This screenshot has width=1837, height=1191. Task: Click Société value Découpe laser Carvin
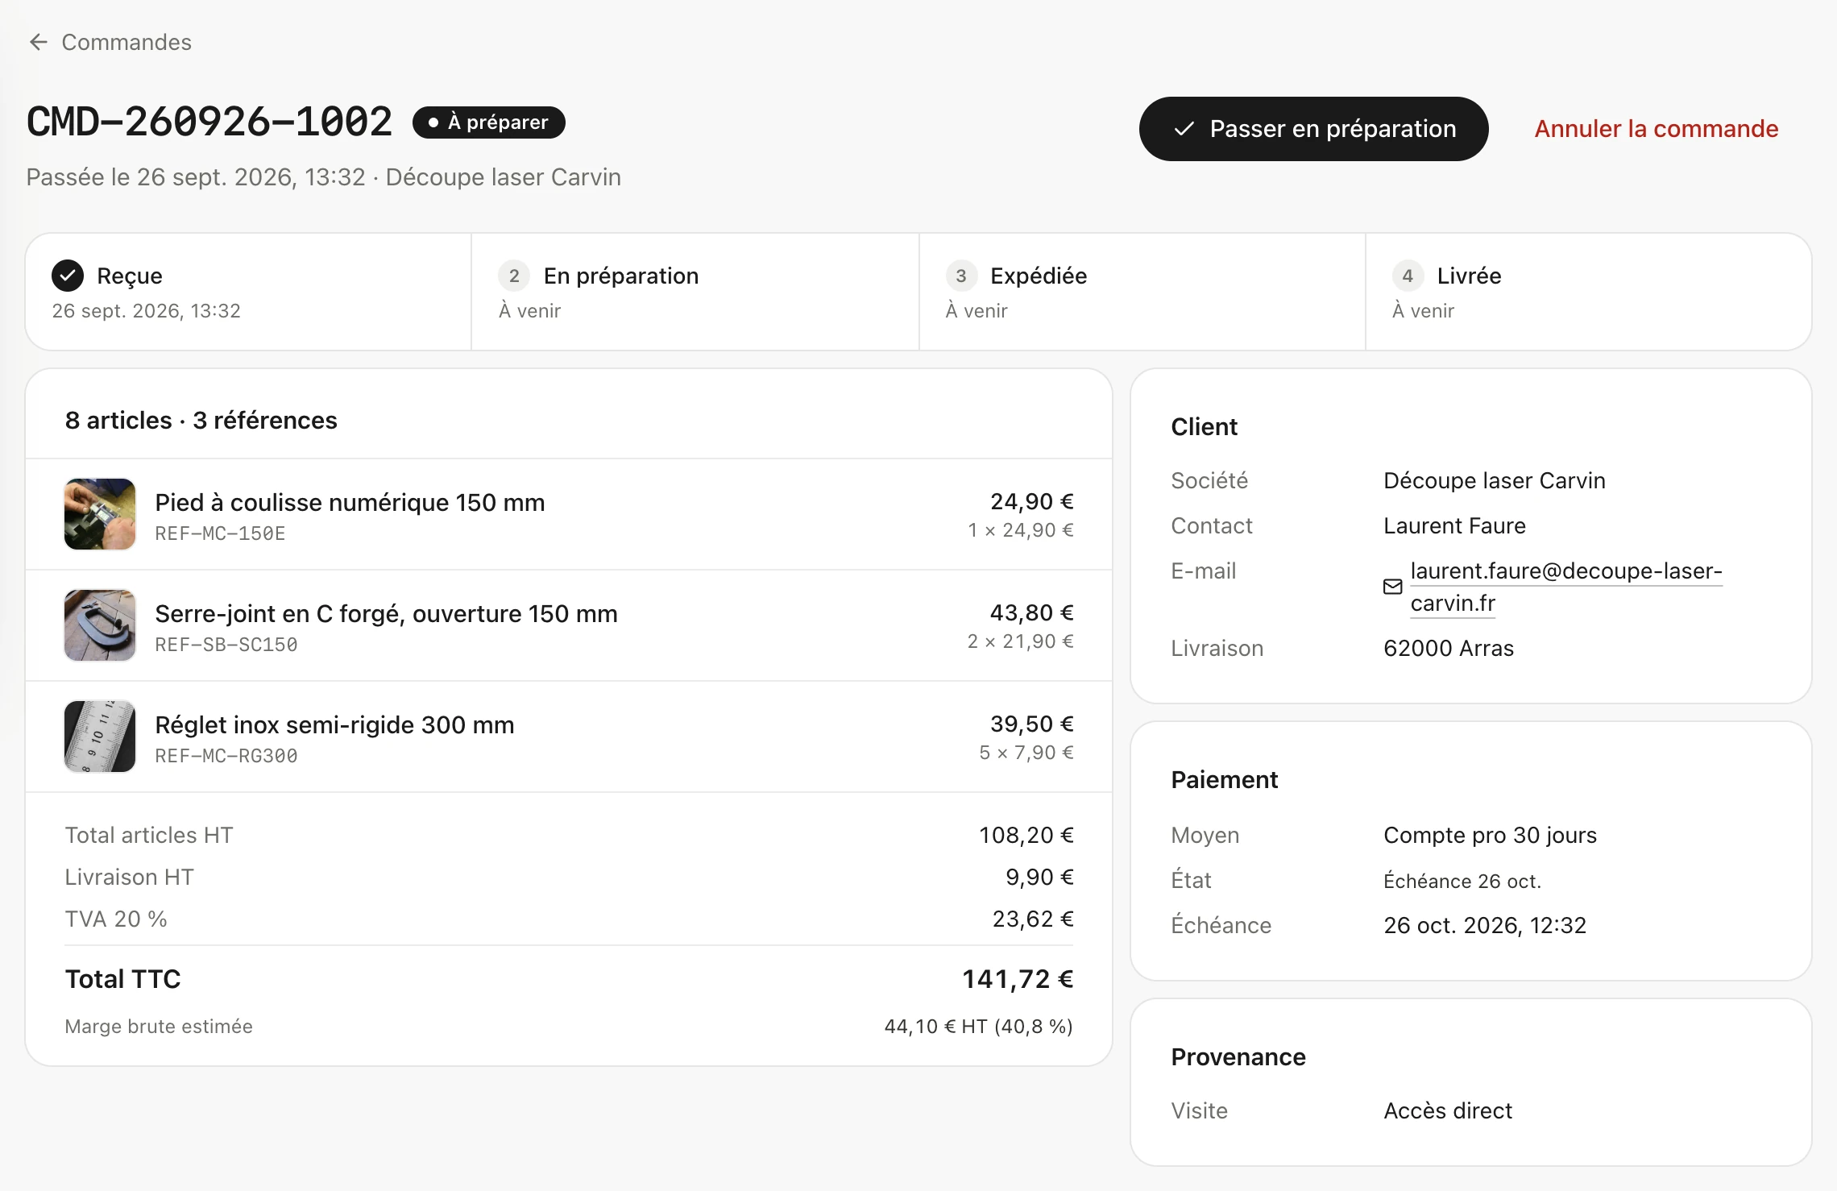click(1495, 480)
